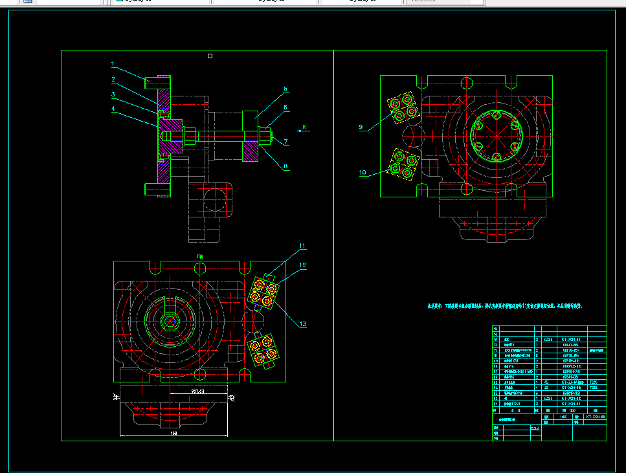Select part balloon number 11
This screenshot has height=473, width=626.
302,246
